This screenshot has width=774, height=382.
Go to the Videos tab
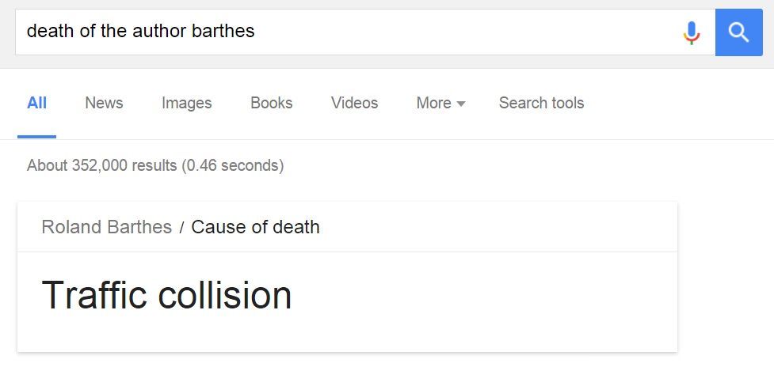pos(354,103)
